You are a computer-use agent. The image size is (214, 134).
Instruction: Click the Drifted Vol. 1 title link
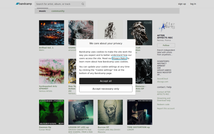pos(46,48)
